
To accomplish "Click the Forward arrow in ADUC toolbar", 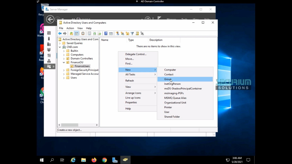I will click(x=65, y=34).
